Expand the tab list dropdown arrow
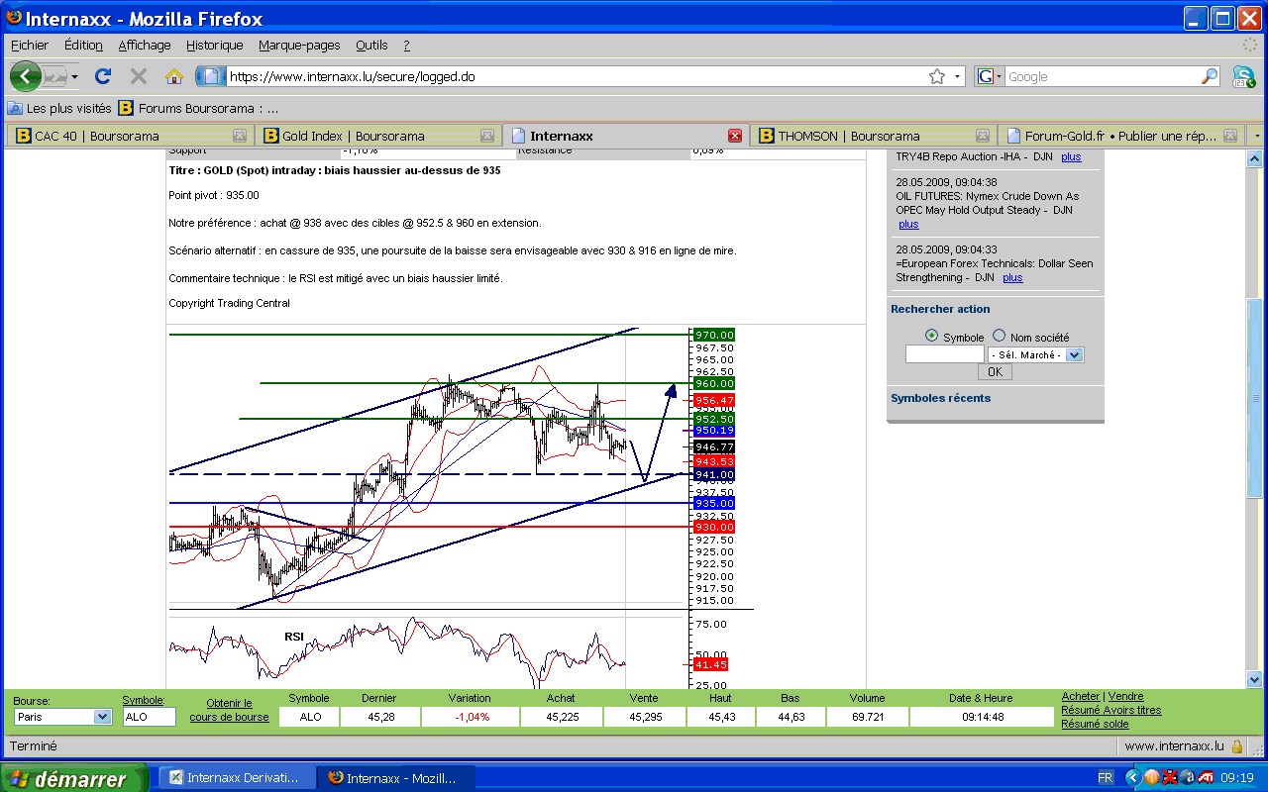Image resolution: width=1268 pixels, height=792 pixels. pyautogui.click(x=1256, y=136)
